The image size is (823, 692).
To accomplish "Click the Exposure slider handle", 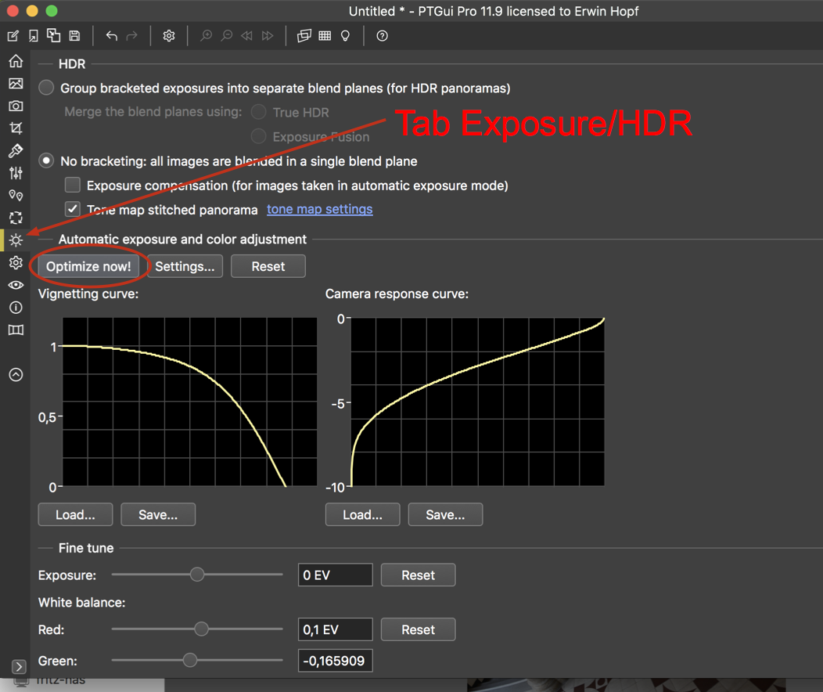I will click(197, 575).
